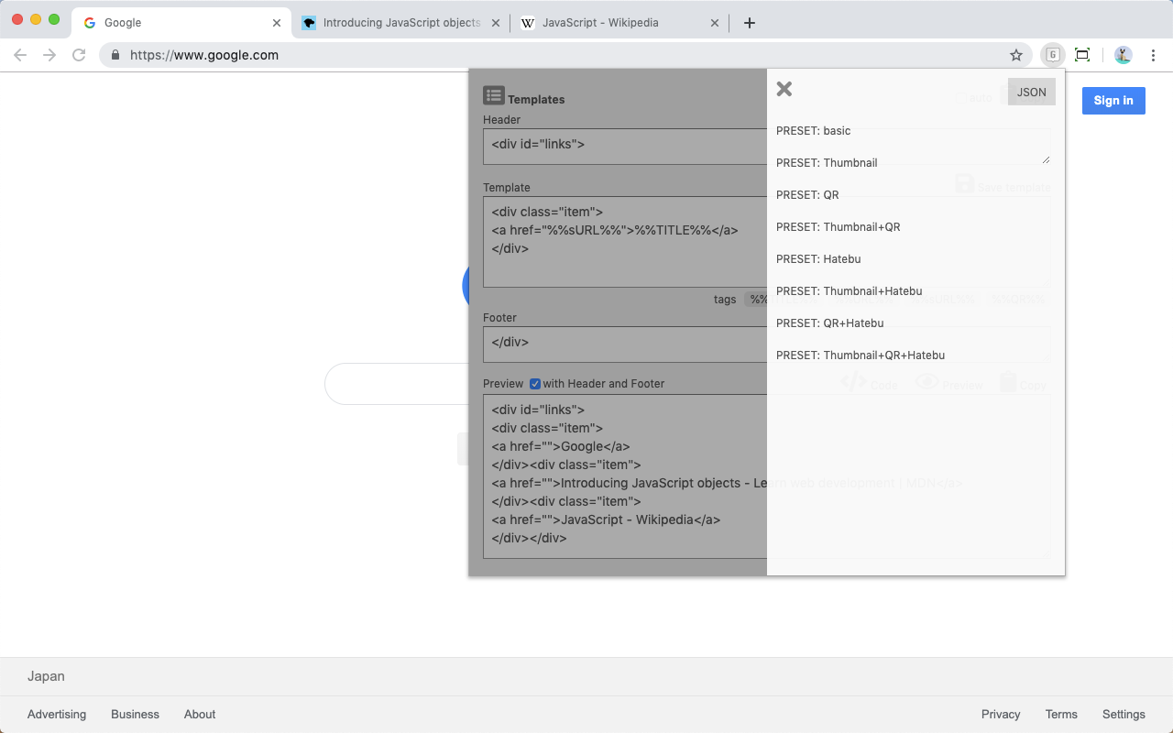
Task: Reload the current page
Action: pyautogui.click(x=79, y=55)
